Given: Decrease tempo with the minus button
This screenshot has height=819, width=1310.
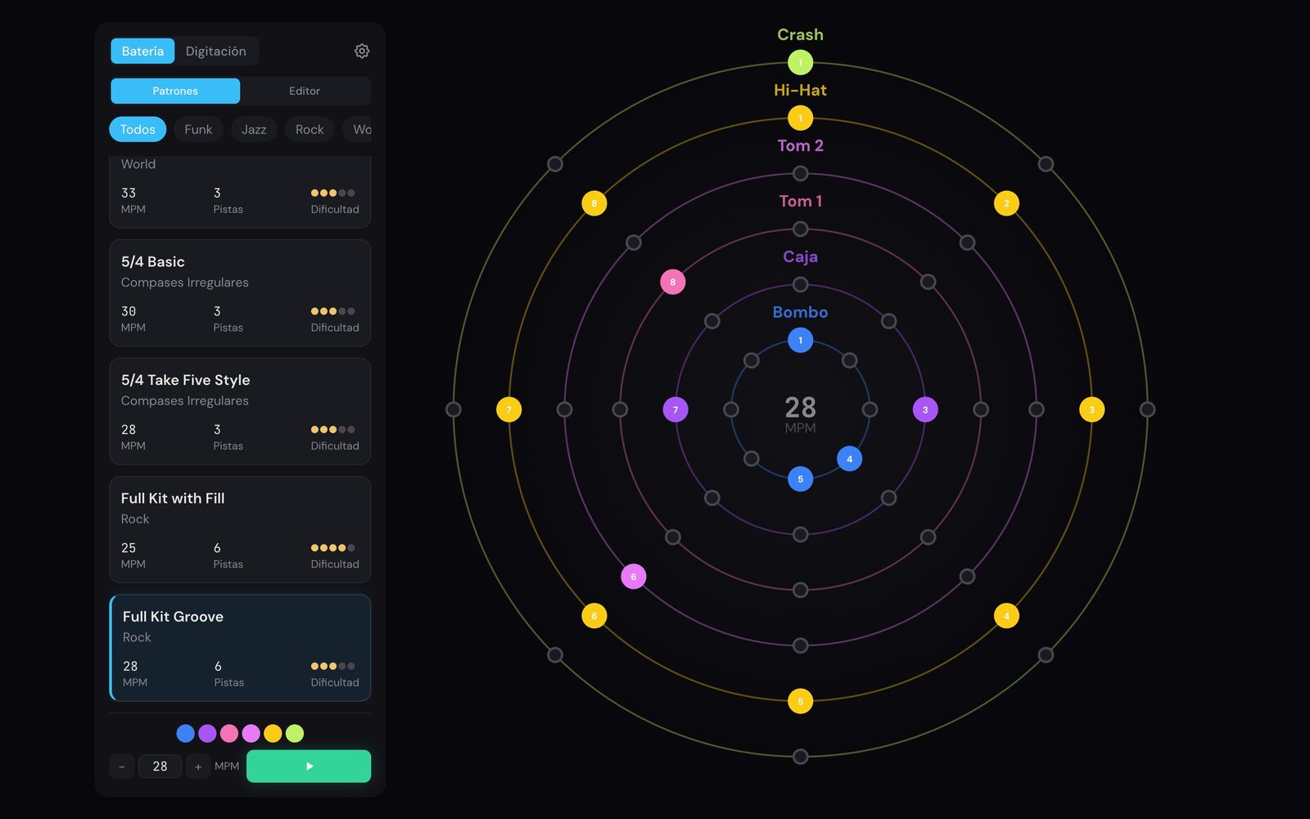Looking at the screenshot, I should click(122, 767).
